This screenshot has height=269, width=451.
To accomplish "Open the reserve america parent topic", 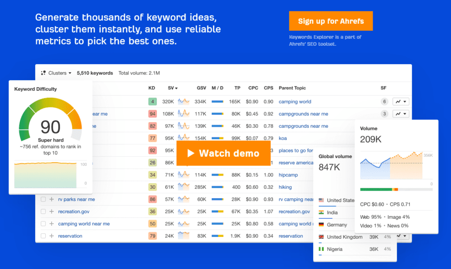I will 296,162.
